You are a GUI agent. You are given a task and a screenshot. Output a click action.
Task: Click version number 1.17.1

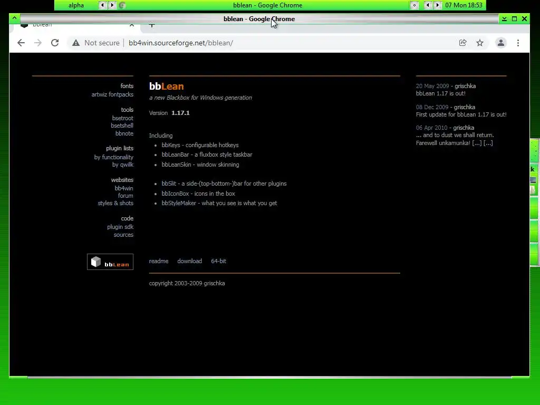180,113
